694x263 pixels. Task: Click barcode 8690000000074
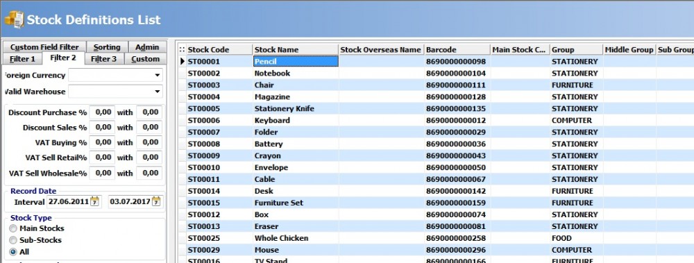pos(457,214)
